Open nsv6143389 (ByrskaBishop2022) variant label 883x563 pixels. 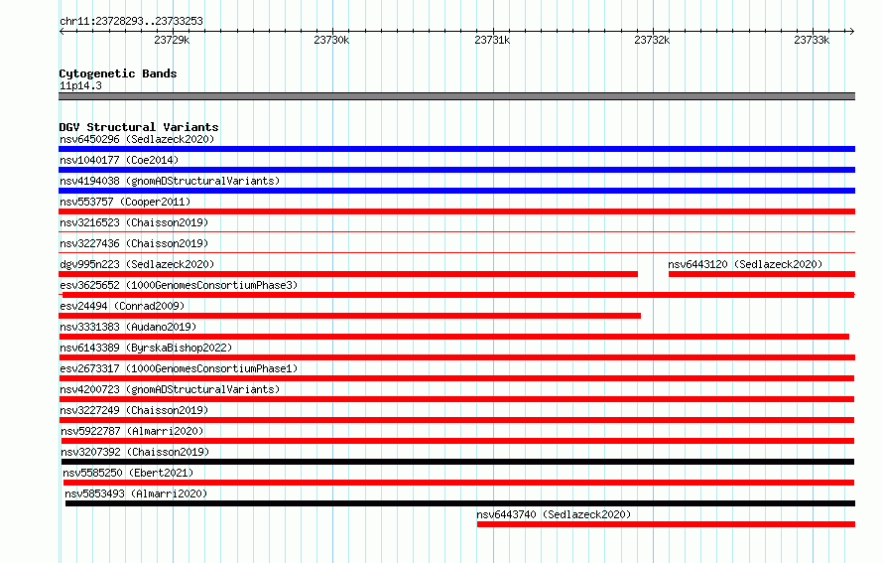tap(146, 348)
